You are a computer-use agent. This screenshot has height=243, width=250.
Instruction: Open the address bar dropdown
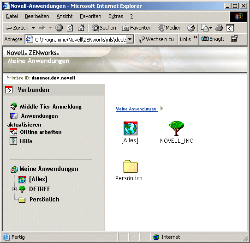click(x=131, y=39)
